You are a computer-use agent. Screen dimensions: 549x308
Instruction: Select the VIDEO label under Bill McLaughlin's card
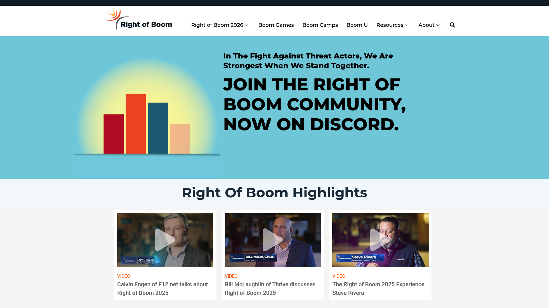click(231, 276)
